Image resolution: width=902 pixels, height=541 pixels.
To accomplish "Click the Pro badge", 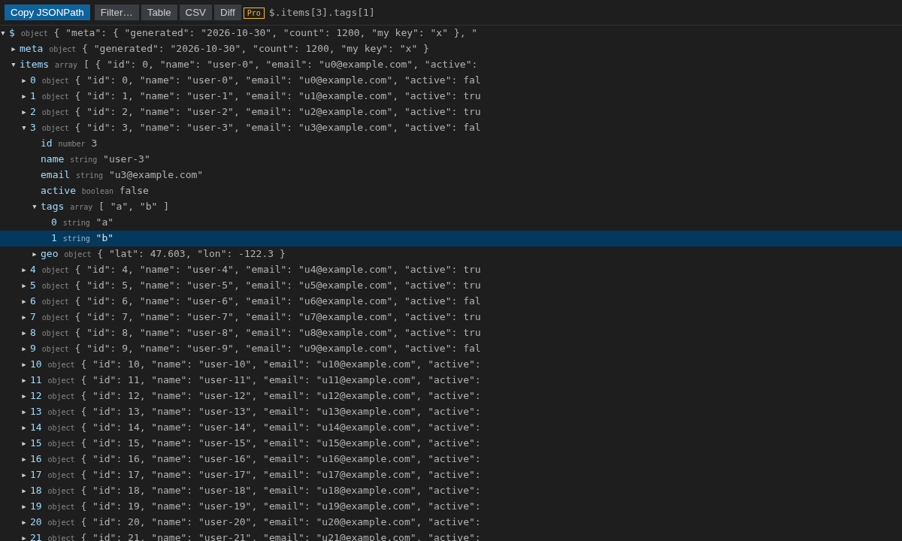I will tap(254, 13).
